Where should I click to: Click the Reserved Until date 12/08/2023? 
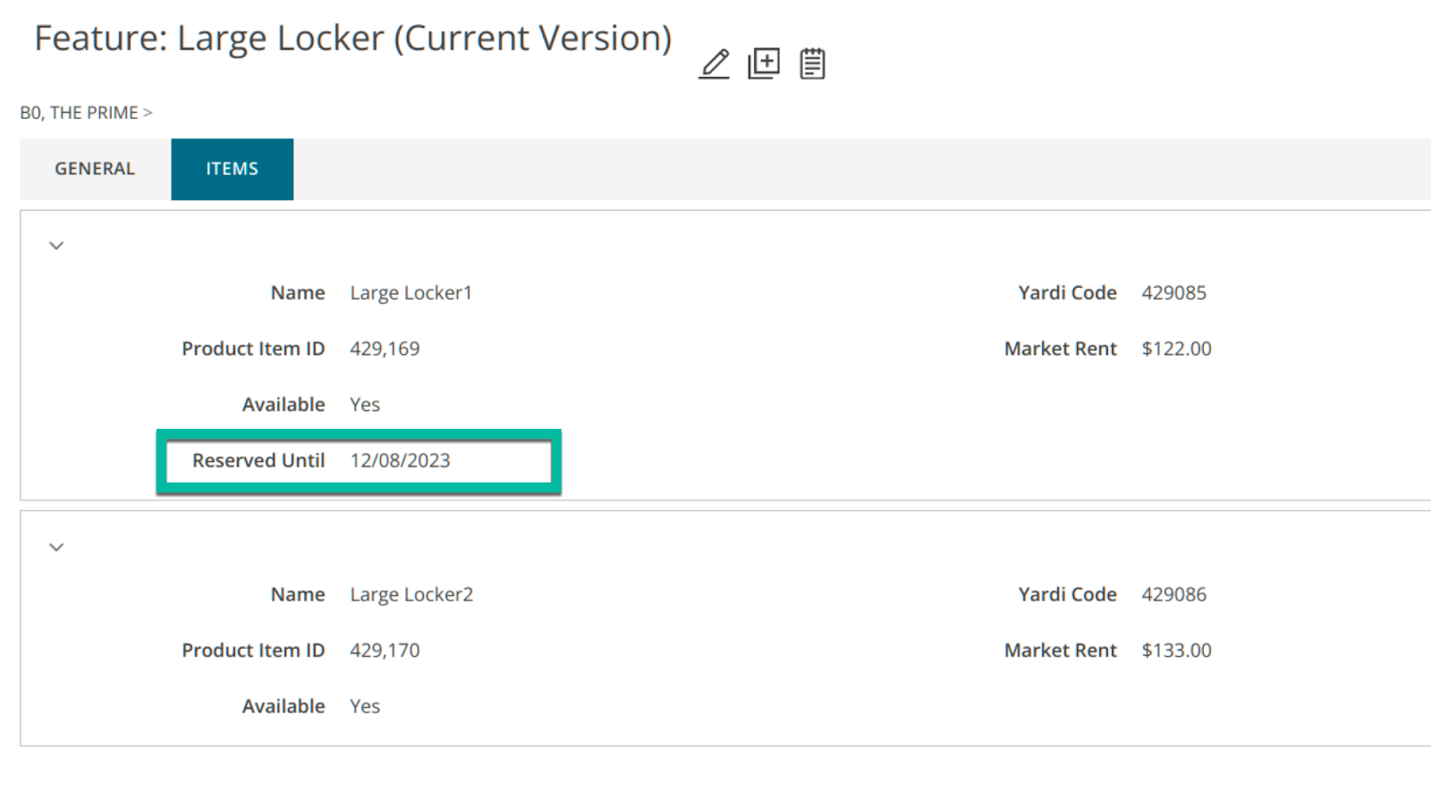coord(400,460)
